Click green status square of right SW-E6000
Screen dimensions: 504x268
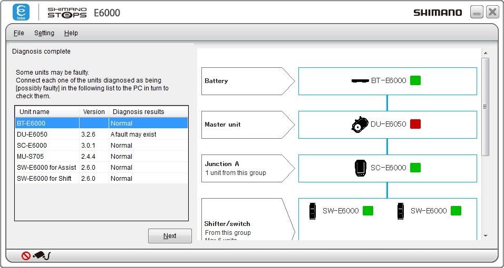click(456, 211)
